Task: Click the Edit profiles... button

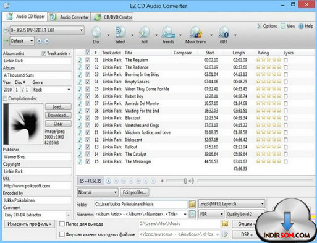Action: point(135,192)
